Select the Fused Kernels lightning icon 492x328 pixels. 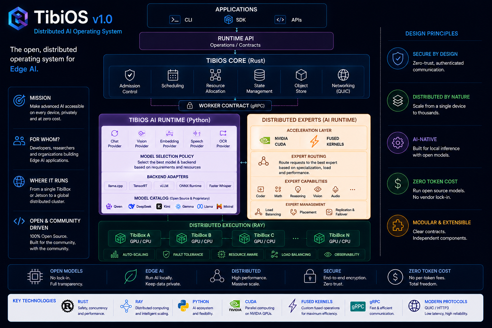coord(315,141)
